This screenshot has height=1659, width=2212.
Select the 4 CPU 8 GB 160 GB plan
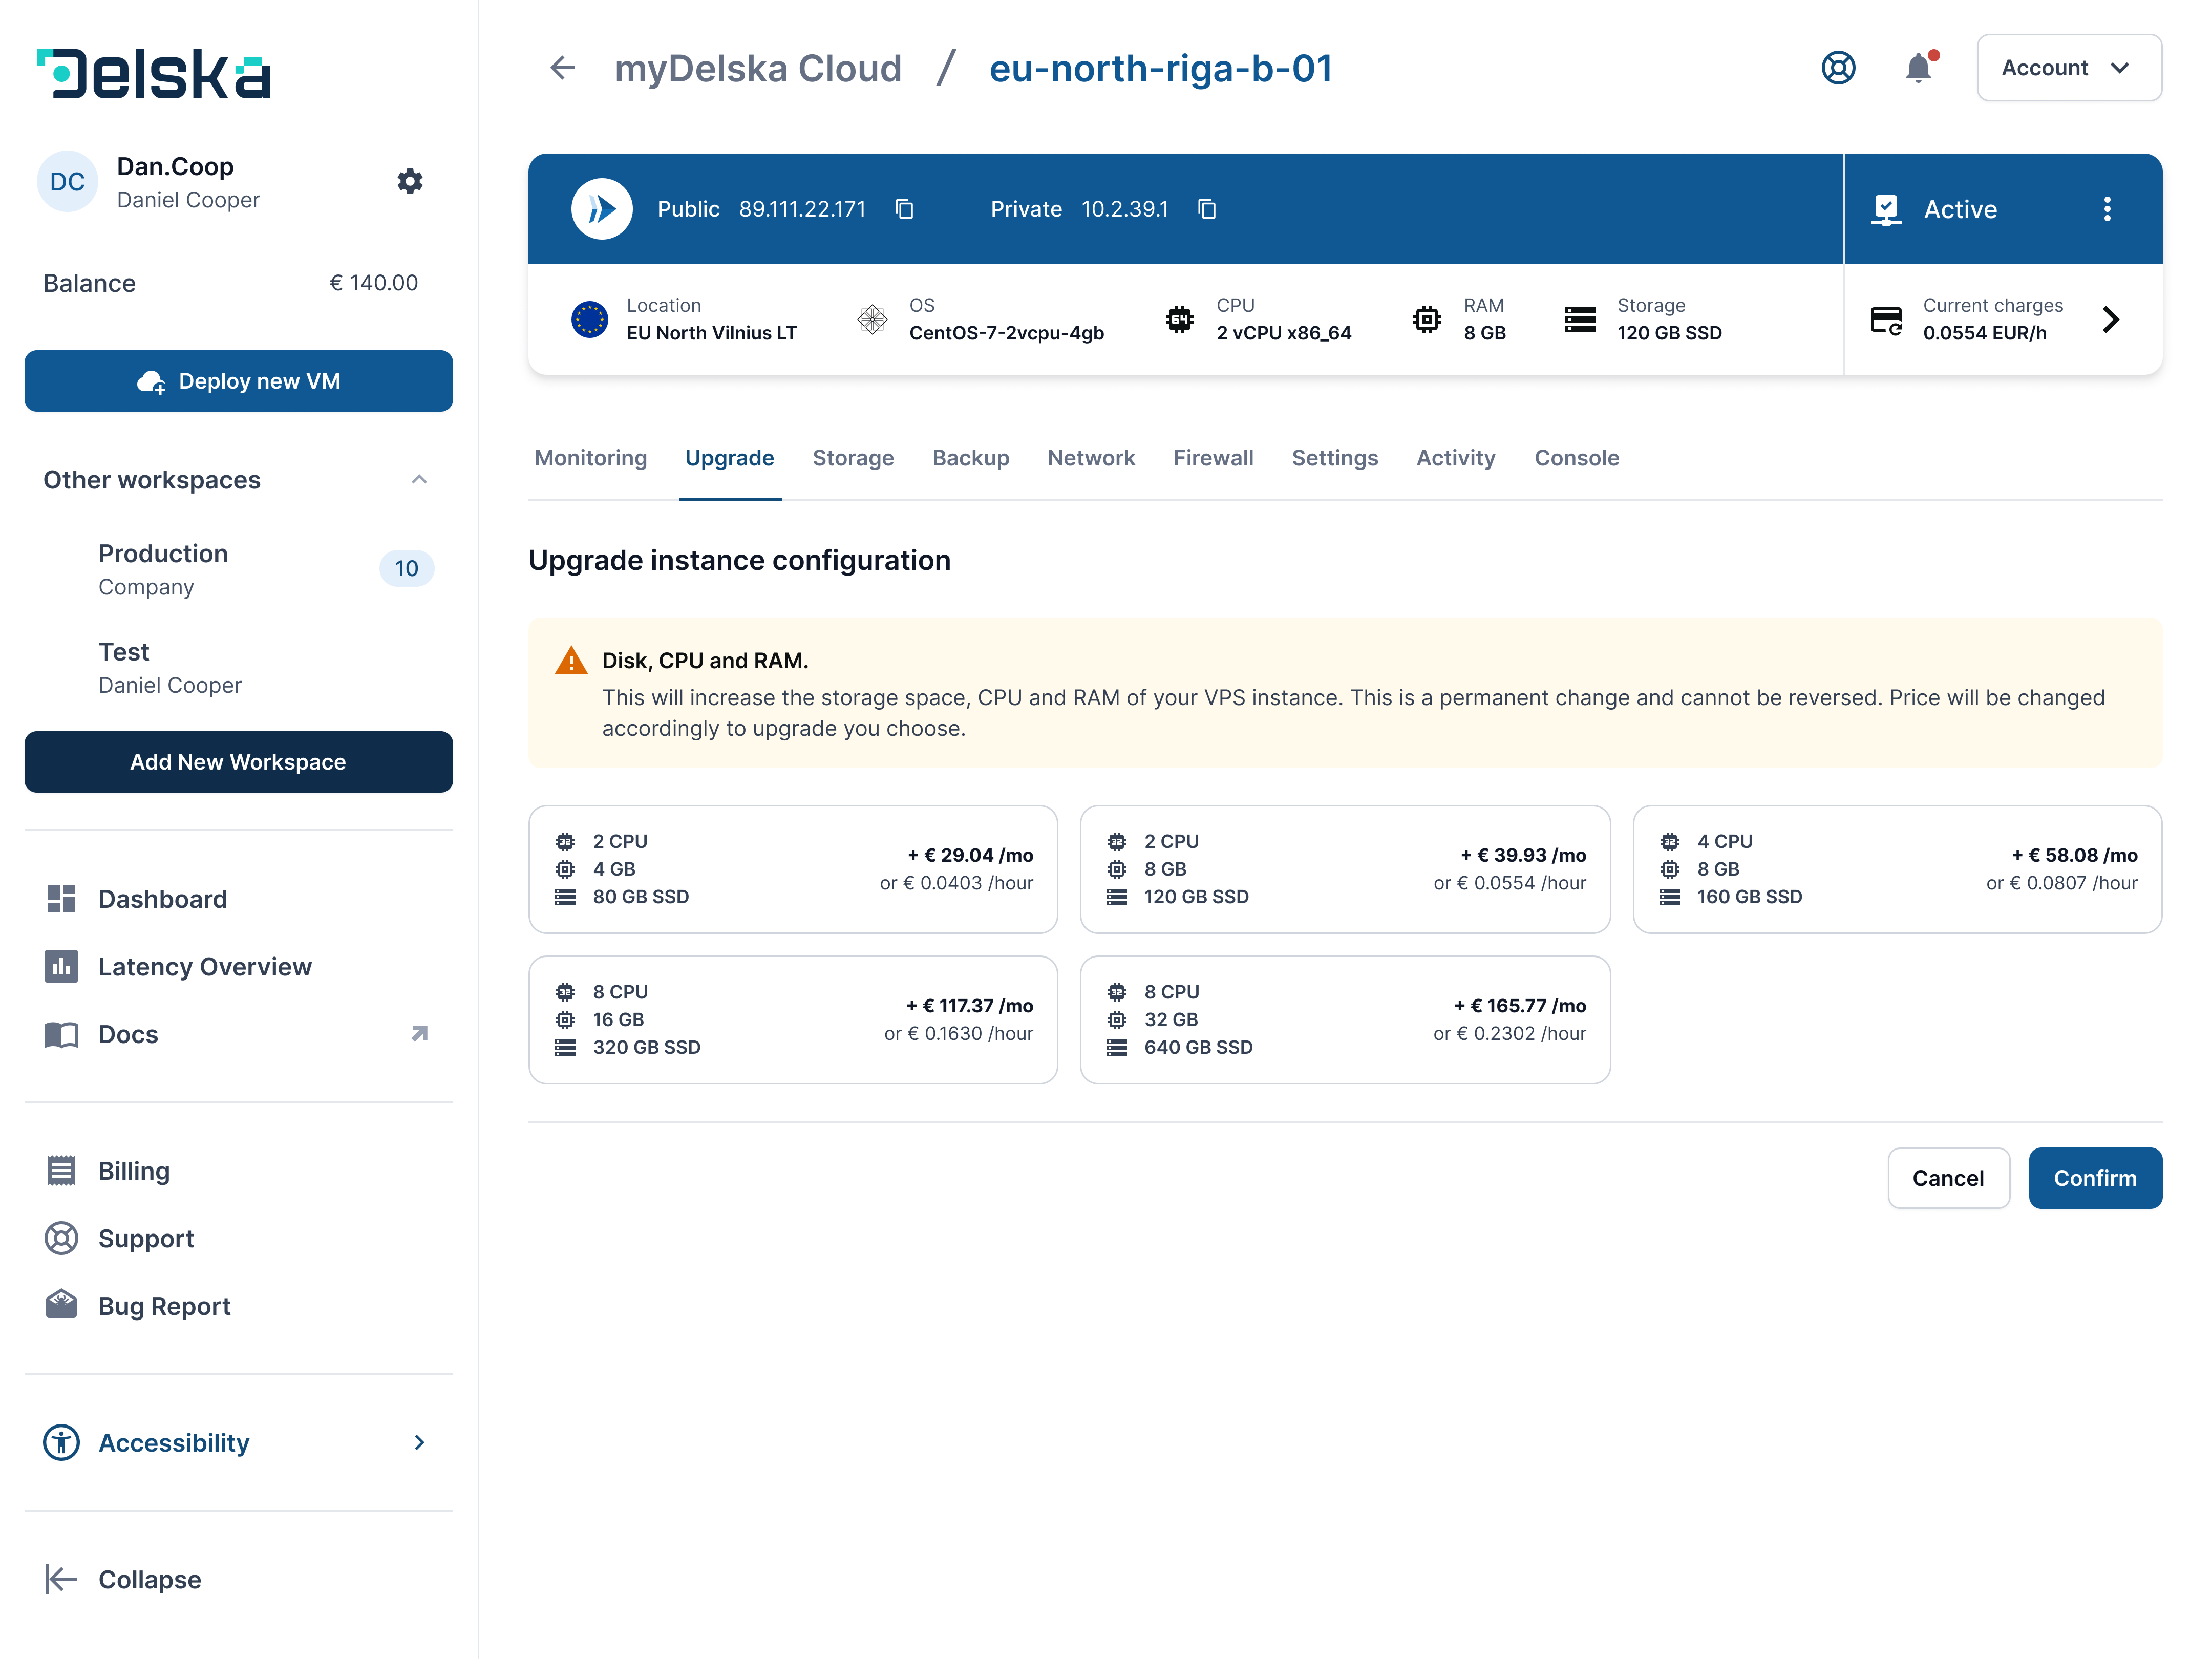pyautogui.click(x=1897, y=869)
